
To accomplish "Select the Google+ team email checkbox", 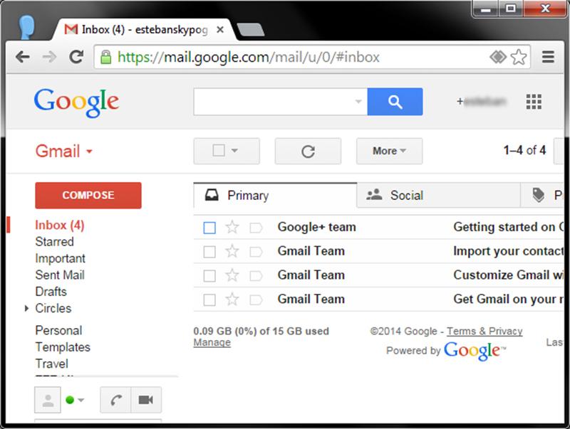I will click(x=209, y=228).
